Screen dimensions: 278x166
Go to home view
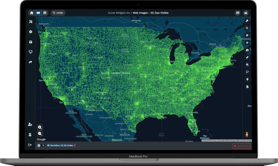[x=32, y=13]
